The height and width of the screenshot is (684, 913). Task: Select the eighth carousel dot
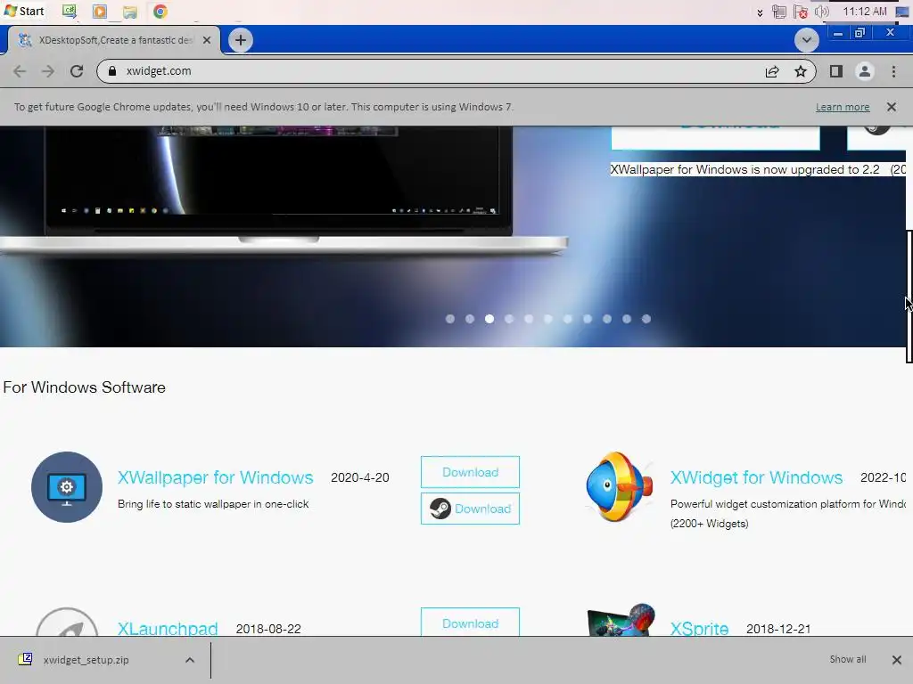(x=588, y=319)
